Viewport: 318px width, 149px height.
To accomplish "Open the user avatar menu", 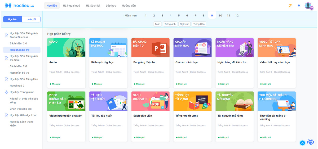I will pyautogui.click(x=308, y=6).
